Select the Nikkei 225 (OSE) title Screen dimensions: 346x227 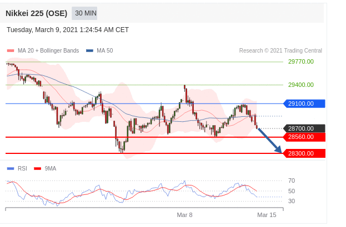pos(37,13)
